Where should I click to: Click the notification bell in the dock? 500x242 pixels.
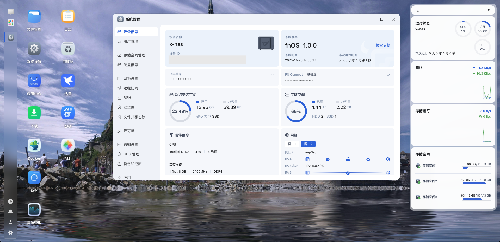click(x=10, y=212)
